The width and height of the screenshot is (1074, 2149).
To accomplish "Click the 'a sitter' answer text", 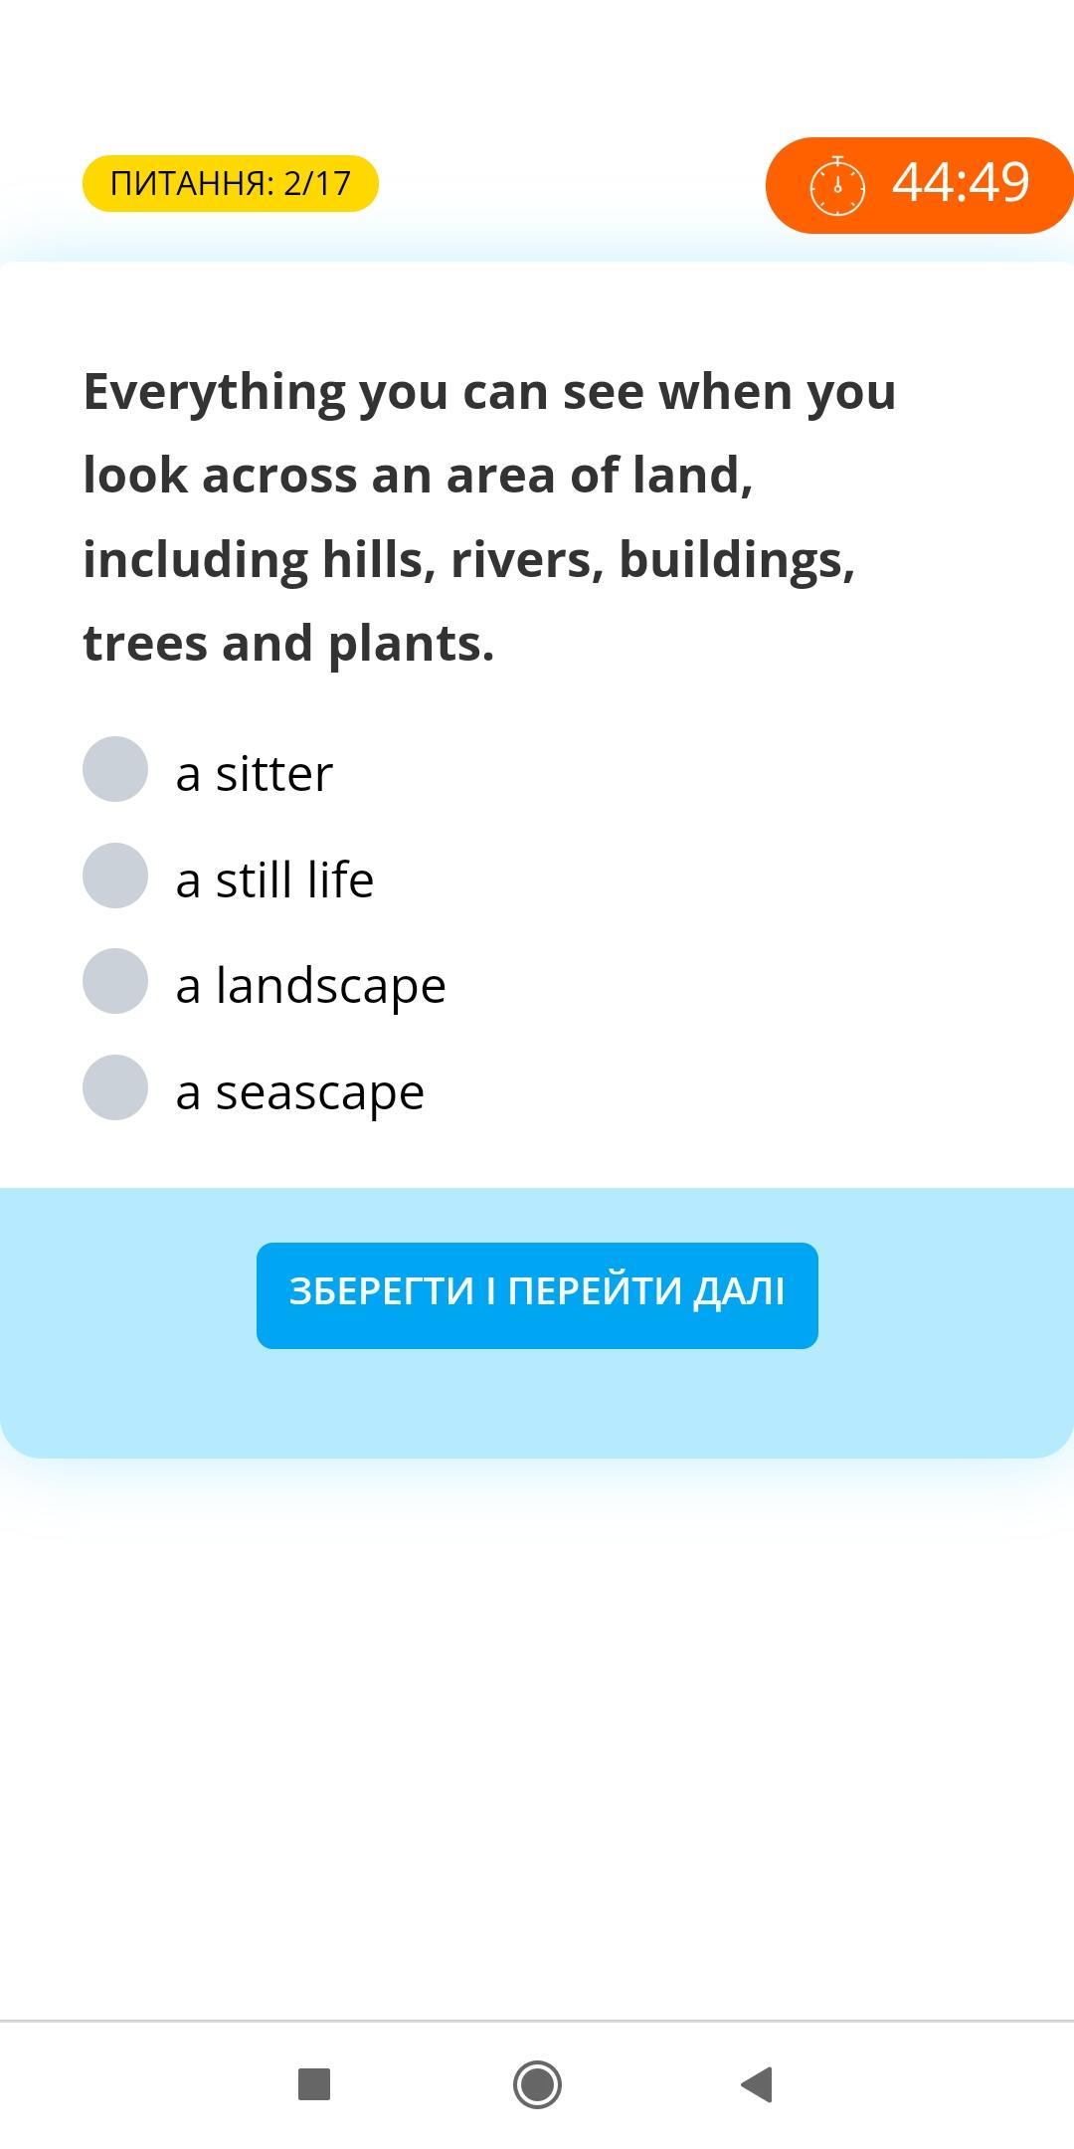I will (x=255, y=774).
